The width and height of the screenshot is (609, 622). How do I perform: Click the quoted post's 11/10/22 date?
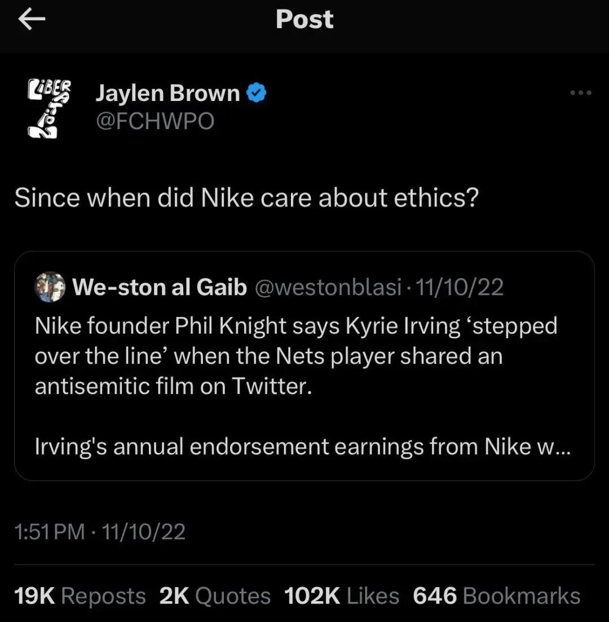point(458,288)
